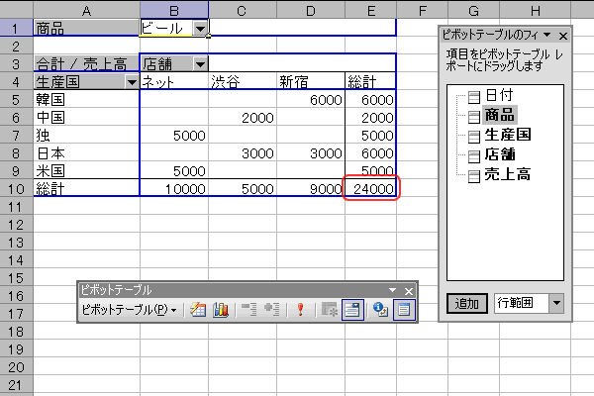Select the 日付 field in the field list
The height and width of the screenshot is (396, 594).
click(499, 95)
